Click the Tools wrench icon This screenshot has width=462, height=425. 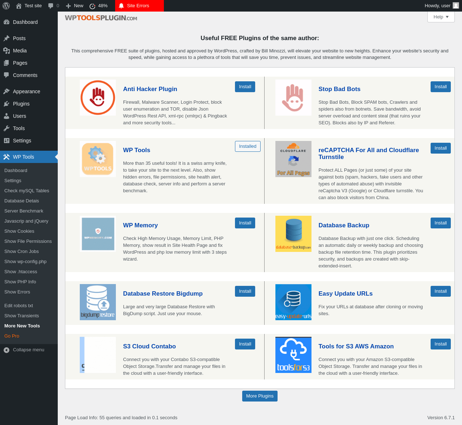[6, 128]
